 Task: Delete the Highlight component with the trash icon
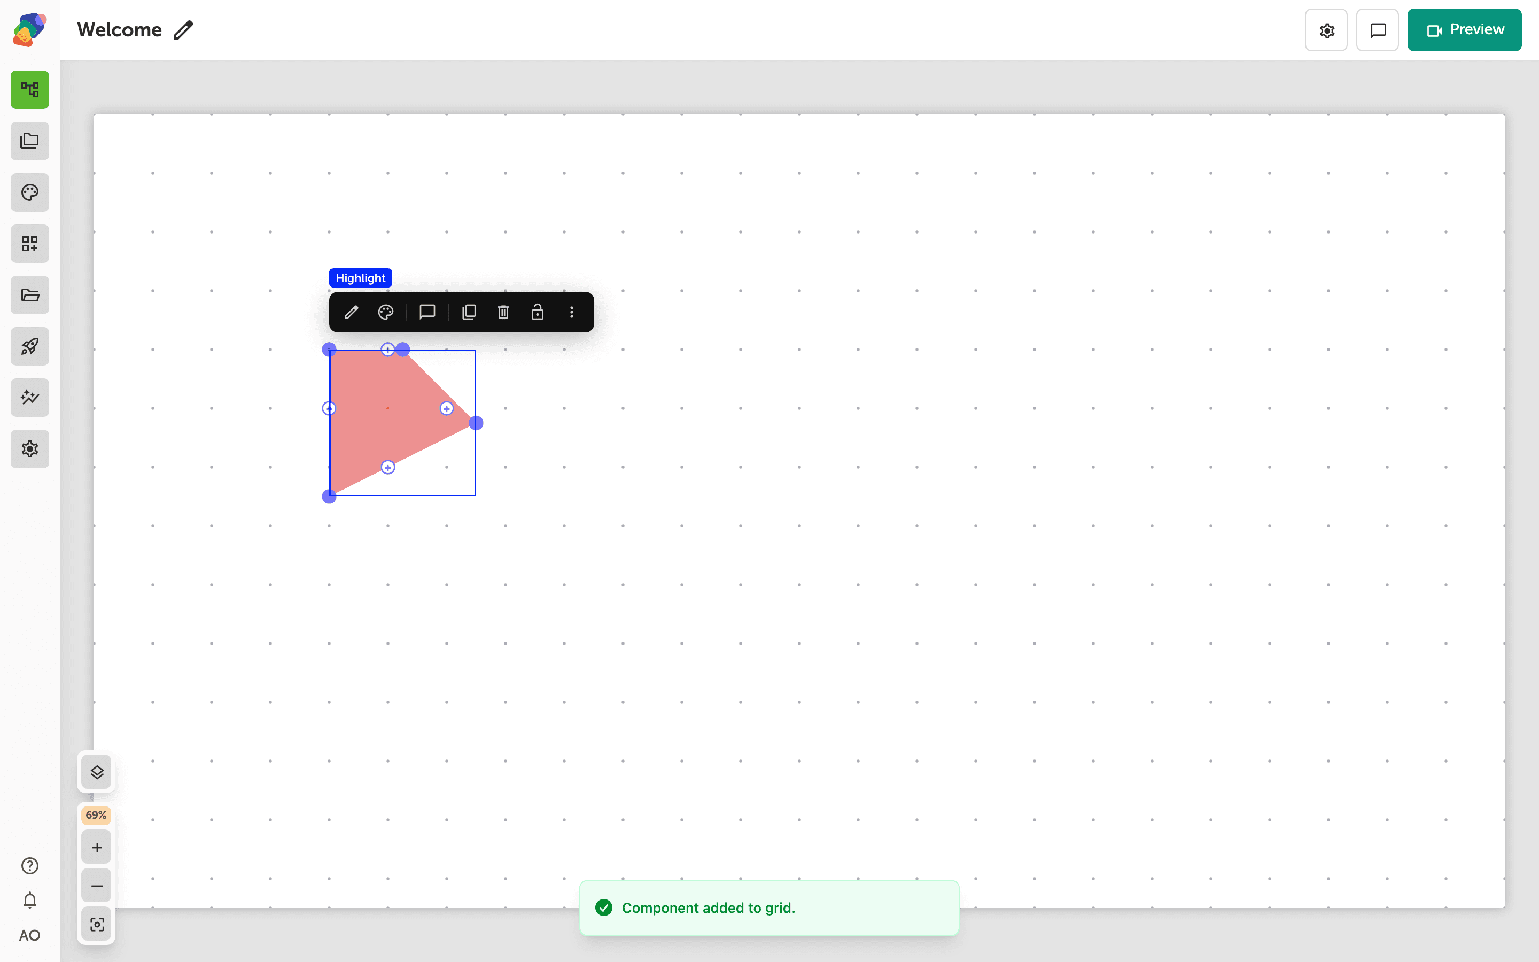coord(503,312)
